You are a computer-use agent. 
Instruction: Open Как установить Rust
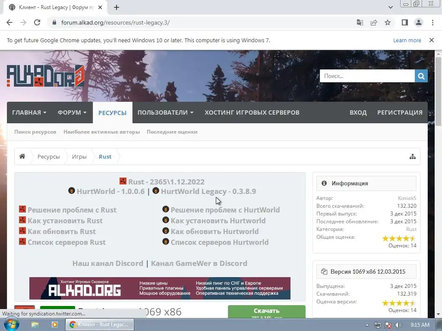(65, 221)
